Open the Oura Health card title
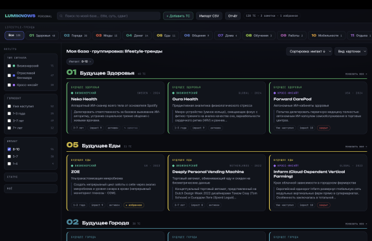The width and height of the screenshot is (372, 241). (185, 99)
